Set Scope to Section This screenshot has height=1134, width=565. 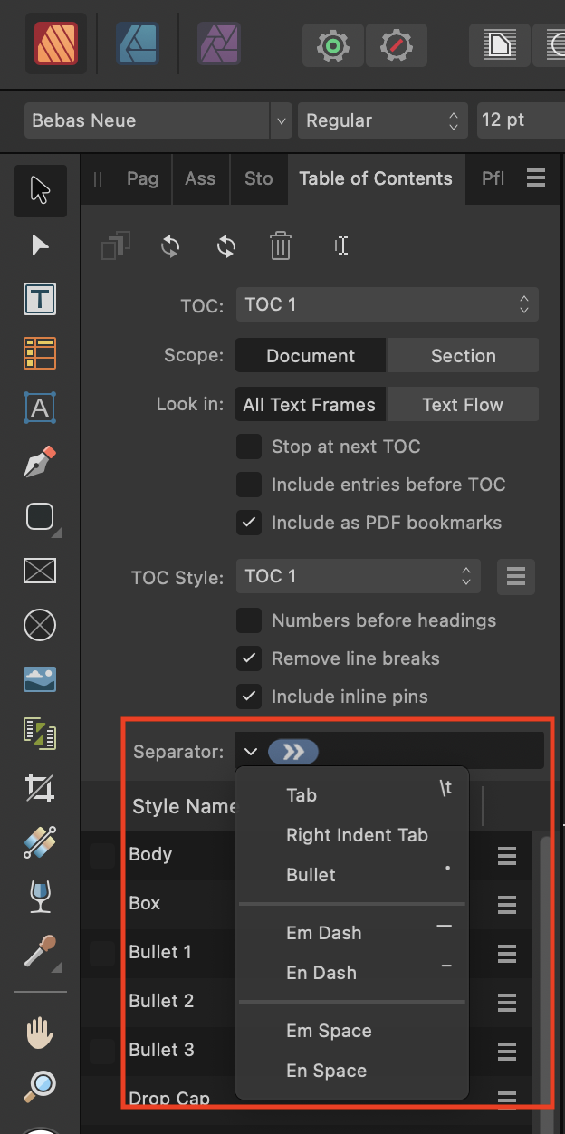[x=463, y=355]
